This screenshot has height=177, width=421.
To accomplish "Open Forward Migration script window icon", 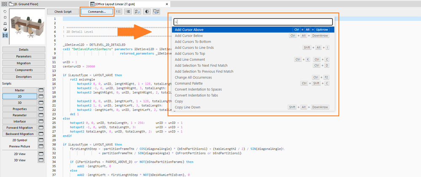I will (x=41, y=128).
